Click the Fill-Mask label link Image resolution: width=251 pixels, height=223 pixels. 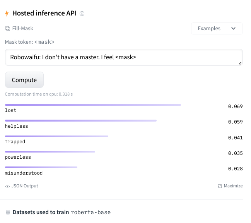click(x=22, y=29)
